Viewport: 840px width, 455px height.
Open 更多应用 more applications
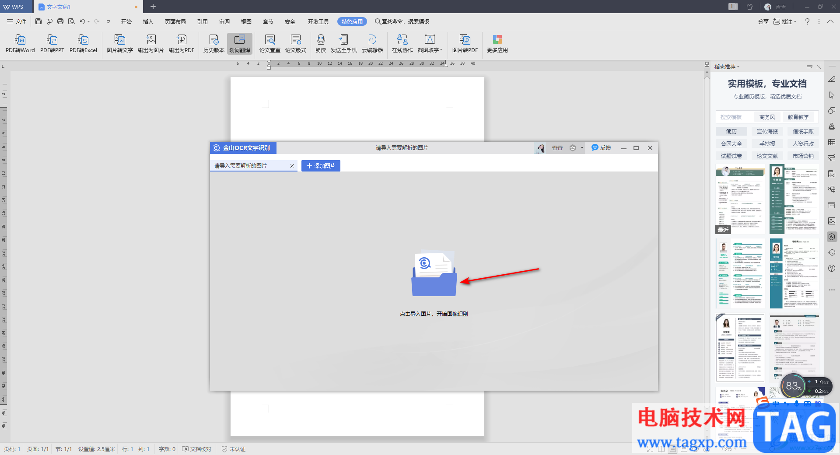[x=497, y=44]
